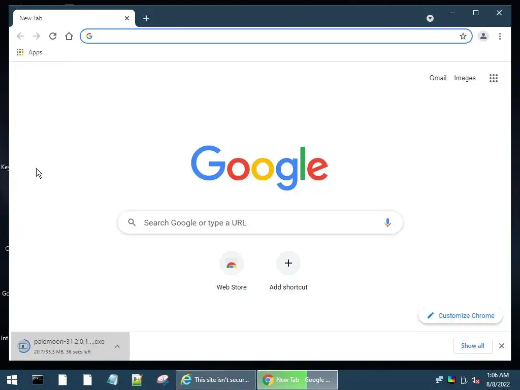Open Apps from the bookmarks bar
This screenshot has width=520, height=390.
pos(29,52)
